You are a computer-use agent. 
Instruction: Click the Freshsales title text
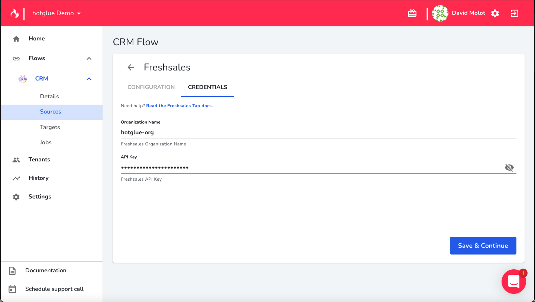167,67
